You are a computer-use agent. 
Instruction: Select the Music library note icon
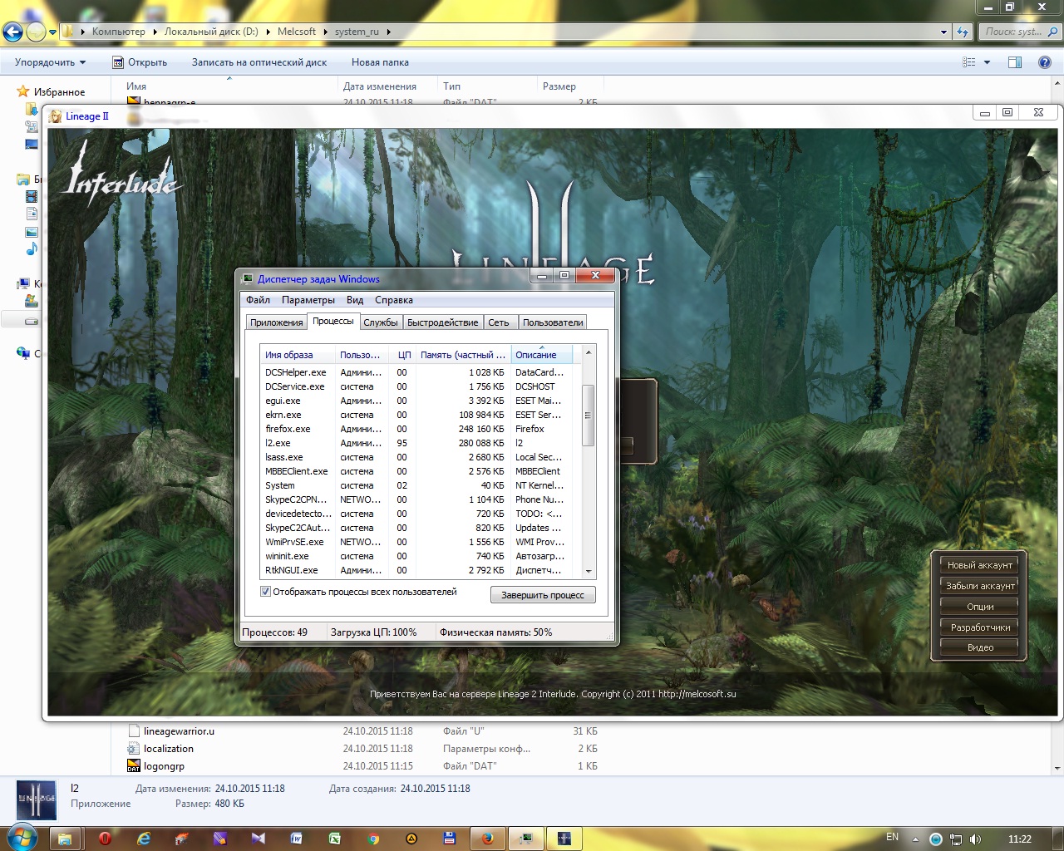click(32, 248)
